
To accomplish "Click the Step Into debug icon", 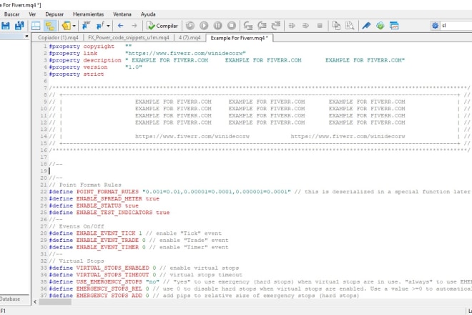I will [248, 26].
